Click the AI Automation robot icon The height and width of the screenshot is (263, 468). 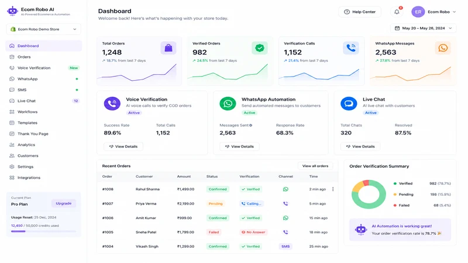(x=361, y=230)
